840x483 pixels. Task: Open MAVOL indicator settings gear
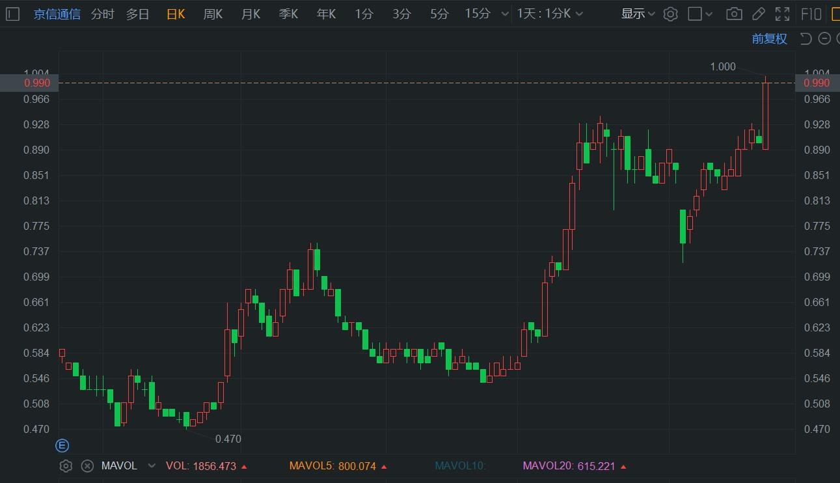tap(66, 466)
